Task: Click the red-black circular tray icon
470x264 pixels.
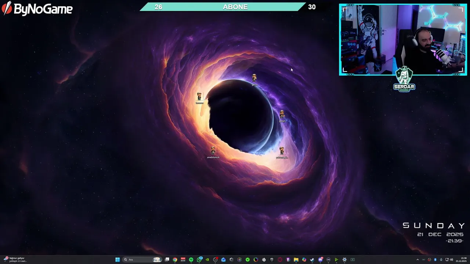Action: [429, 260]
